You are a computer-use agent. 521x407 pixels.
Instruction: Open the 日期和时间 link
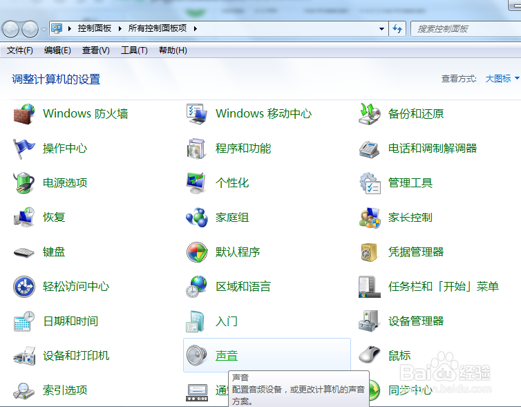pos(70,321)
